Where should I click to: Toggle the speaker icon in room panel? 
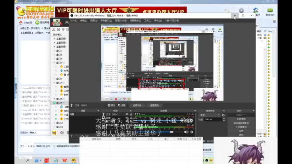point(62,133)
